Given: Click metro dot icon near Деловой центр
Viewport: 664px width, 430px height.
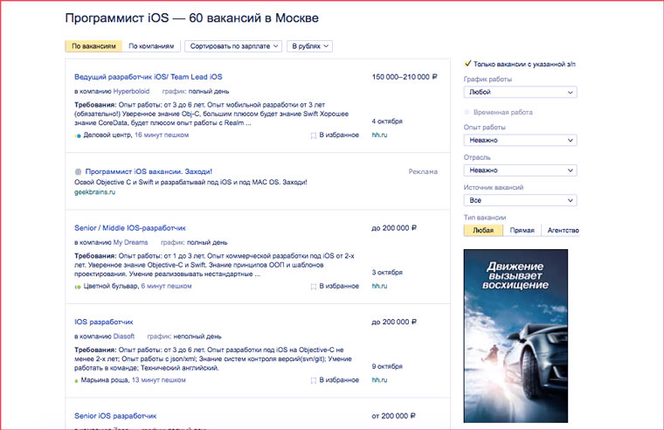Looking at the screenshot, I should pos(78,136).
